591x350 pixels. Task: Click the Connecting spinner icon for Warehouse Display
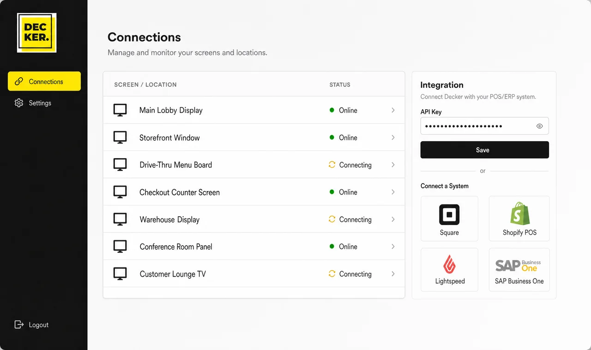tap(332, 219)
